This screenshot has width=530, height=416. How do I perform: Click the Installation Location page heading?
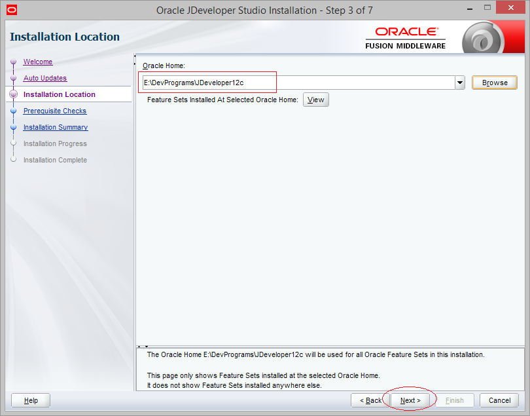[65, 37]
